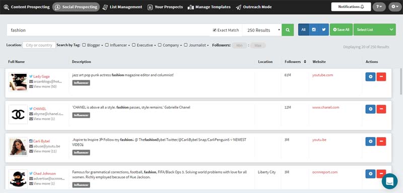
Task: Expand the Influencer tag dropdown arrow
Action: click(x=129, y=45)
